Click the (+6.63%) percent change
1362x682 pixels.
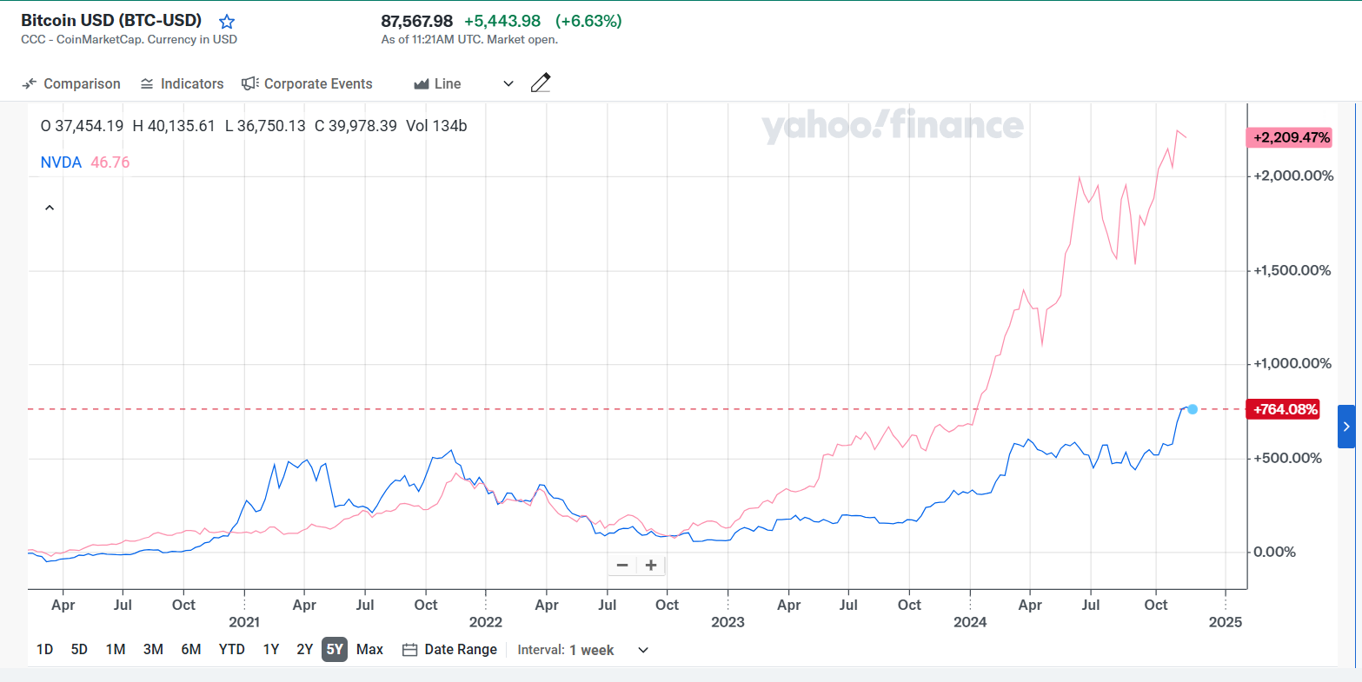[x=588, y=21]
